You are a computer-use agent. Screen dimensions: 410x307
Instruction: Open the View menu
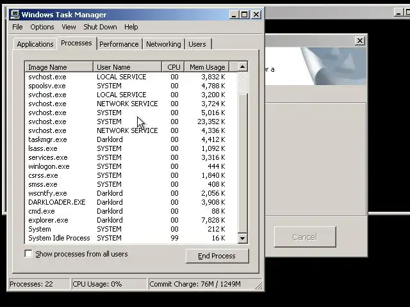click(69, 27)
